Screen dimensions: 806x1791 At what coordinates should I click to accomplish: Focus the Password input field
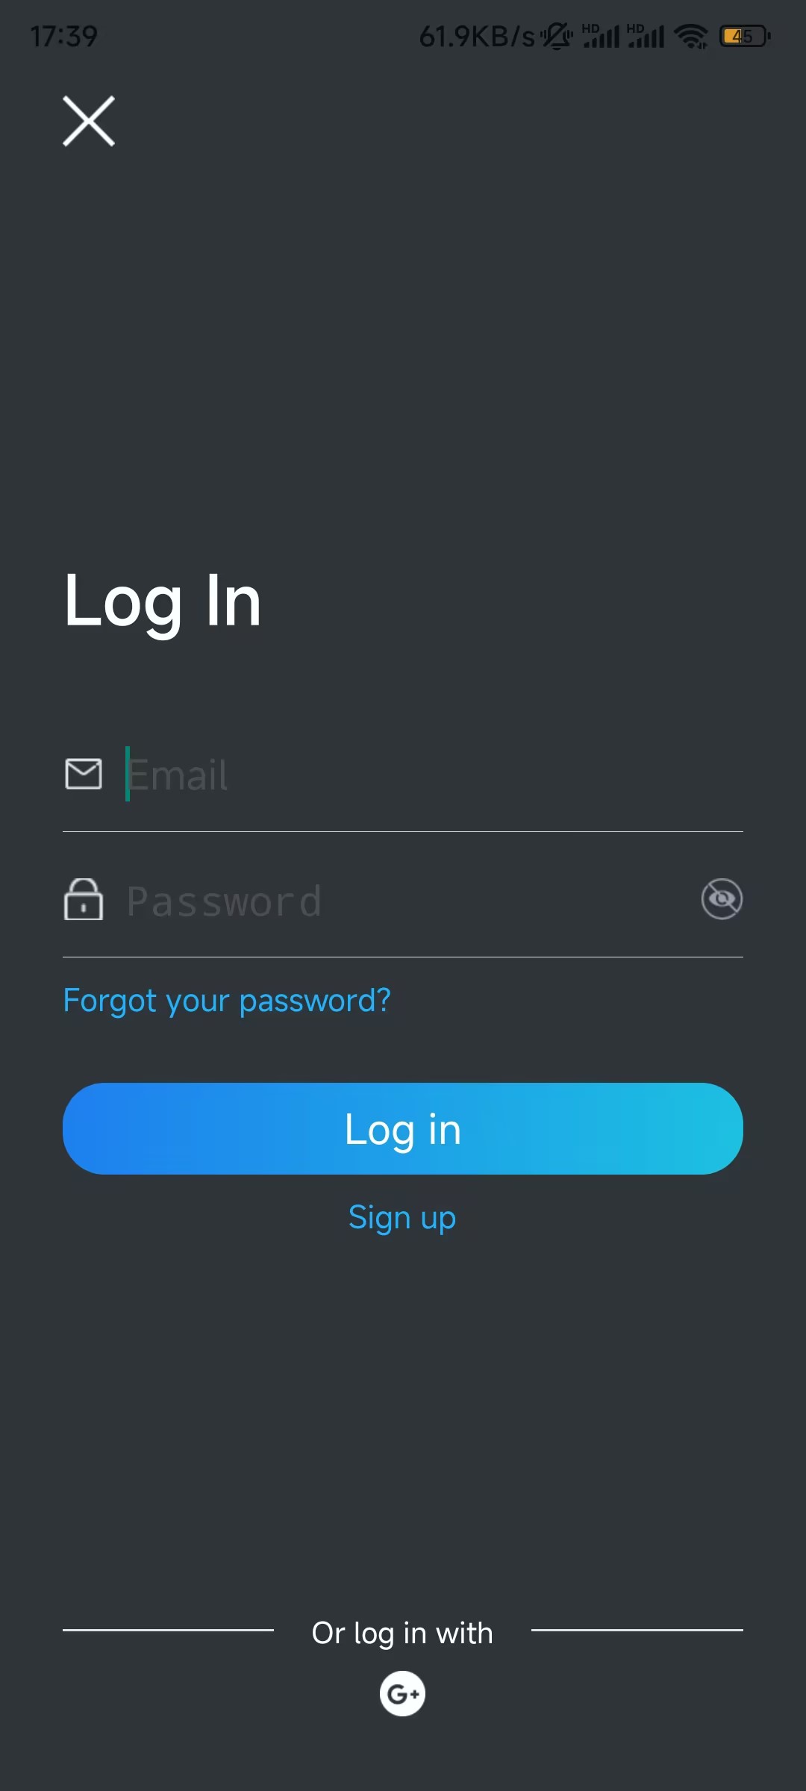pyautogui.click(x=410, y=900)
